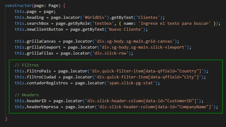Click the 'Clientes' string literal
226x127 pixels.
click(148, 18)
